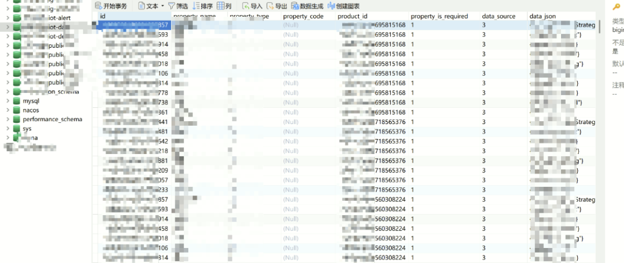Click the data_source column header
The width and height of the screenshot is (624, 263).
503,16
